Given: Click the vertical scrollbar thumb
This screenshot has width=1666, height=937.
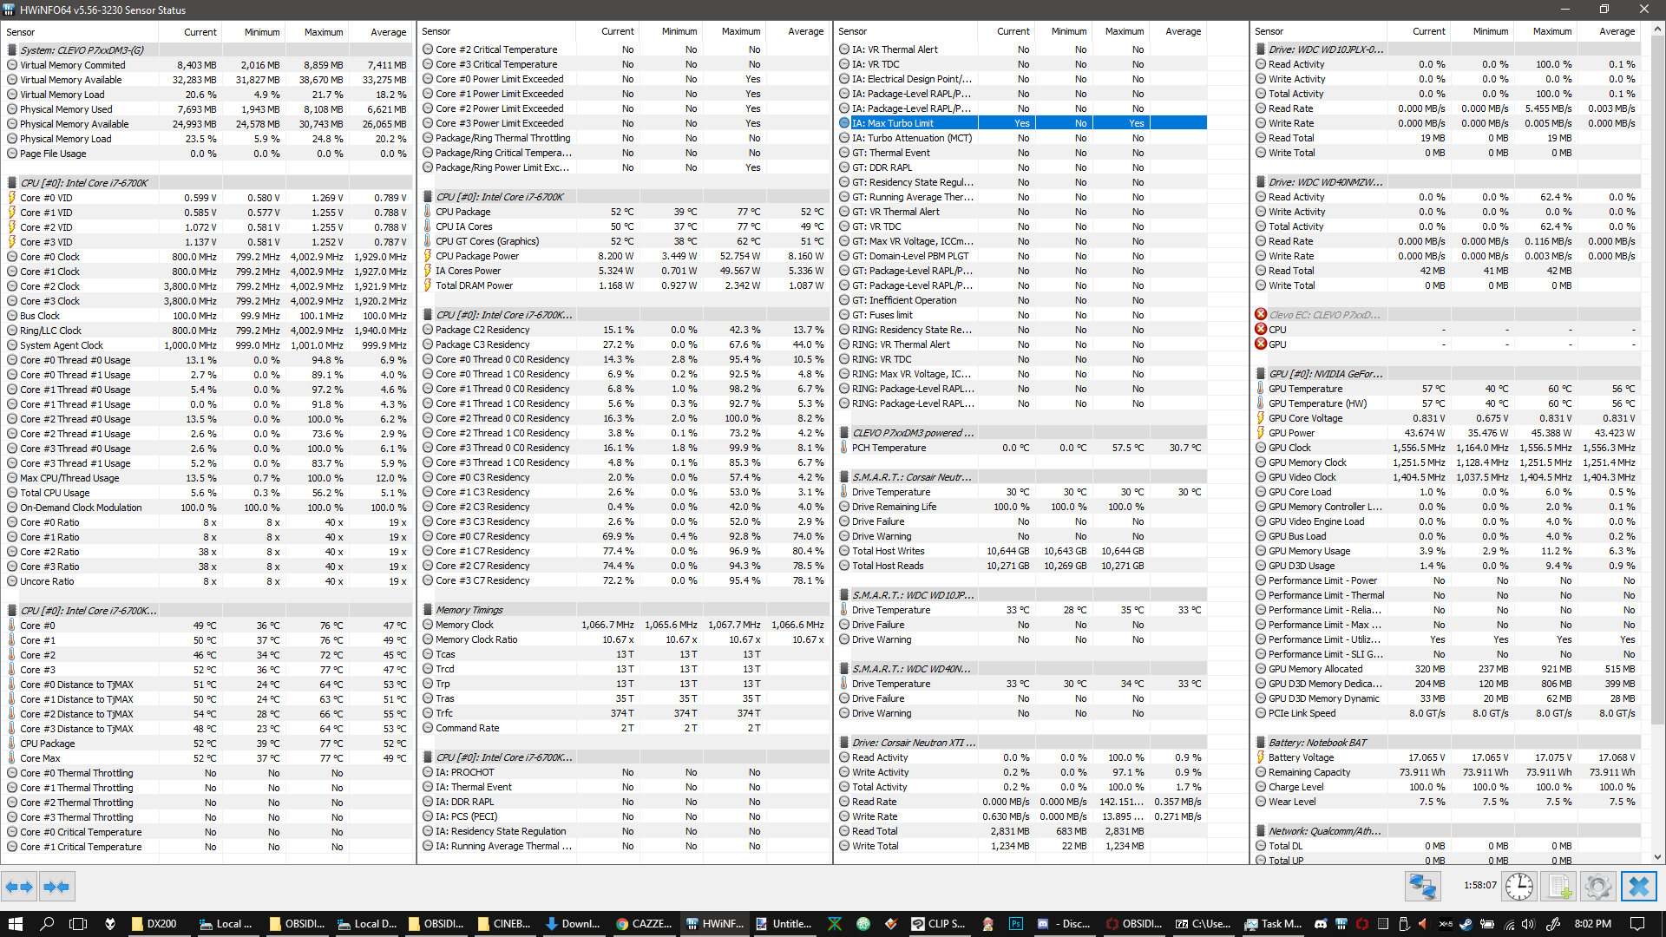Looking at the screenshot, I should [1657, 382].
